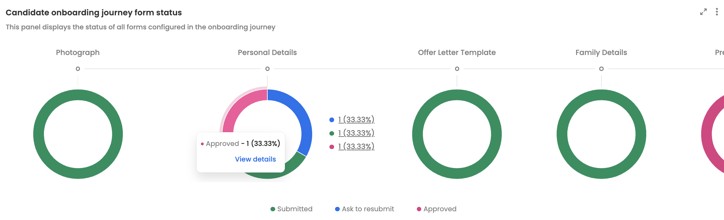This screenshot has width=724, height=220.
Task: Click the Personal Details form label
Action: (267, 52)
